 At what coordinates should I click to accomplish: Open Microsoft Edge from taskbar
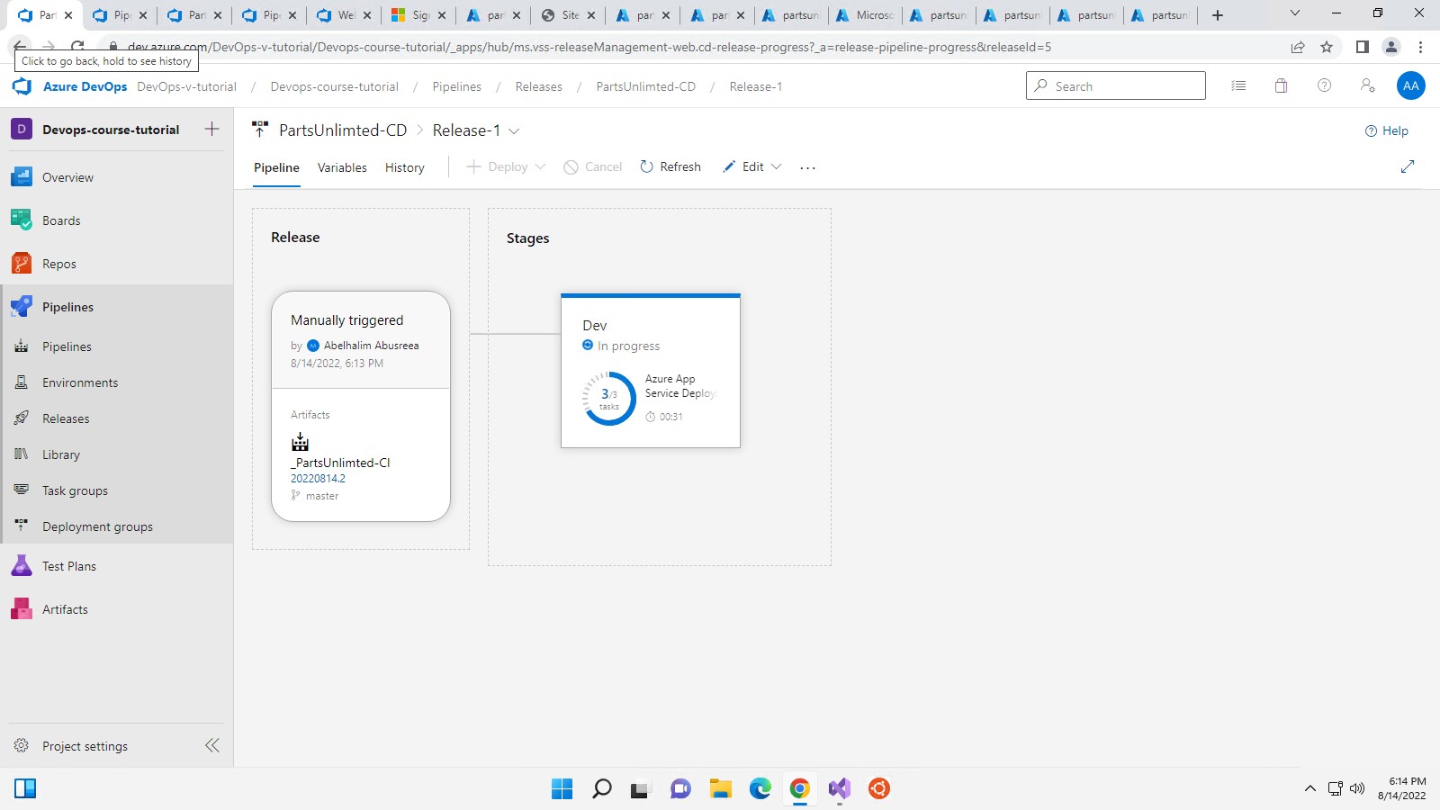click(x=760, y=788)
